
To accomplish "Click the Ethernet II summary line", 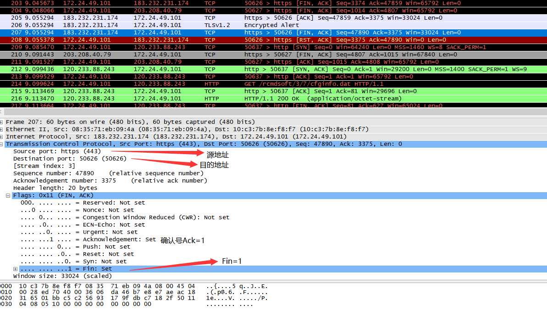I will click(x=187, y=129).
